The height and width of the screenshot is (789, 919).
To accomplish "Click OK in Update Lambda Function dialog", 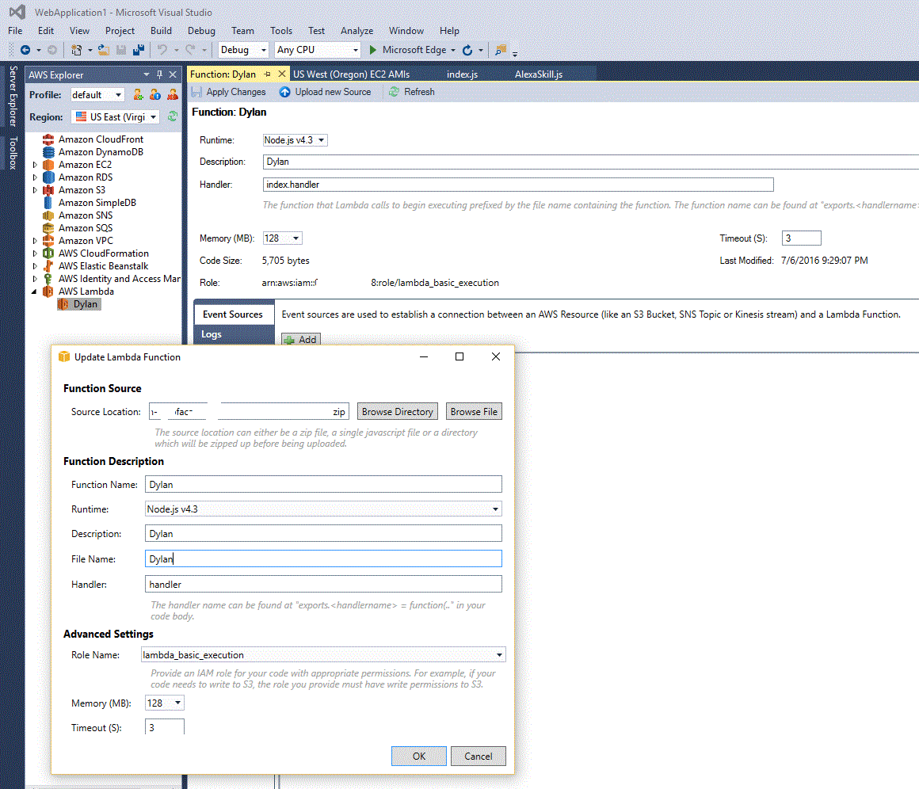I will 419,757.
